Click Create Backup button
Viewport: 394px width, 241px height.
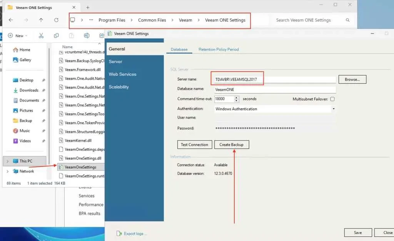[x=231, y=145]
